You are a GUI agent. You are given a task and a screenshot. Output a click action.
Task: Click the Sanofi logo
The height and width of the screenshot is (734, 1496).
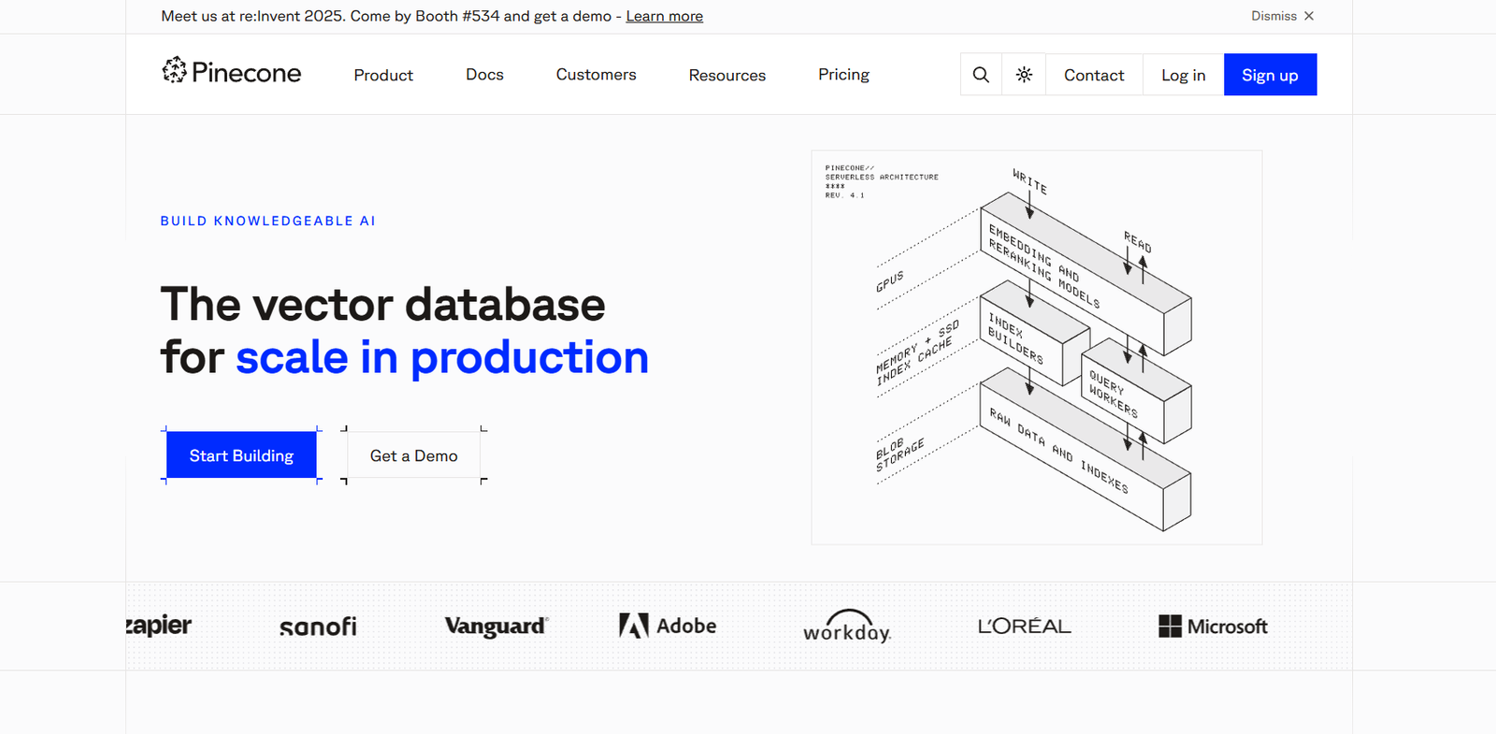click(318, 626)
